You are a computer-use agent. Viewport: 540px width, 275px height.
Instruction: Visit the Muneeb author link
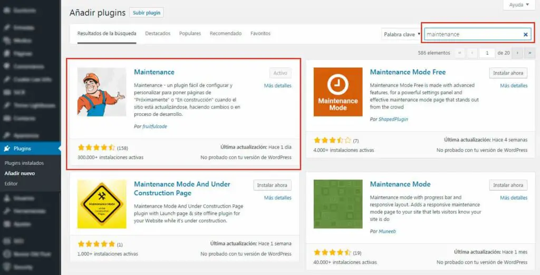point(387,231)
